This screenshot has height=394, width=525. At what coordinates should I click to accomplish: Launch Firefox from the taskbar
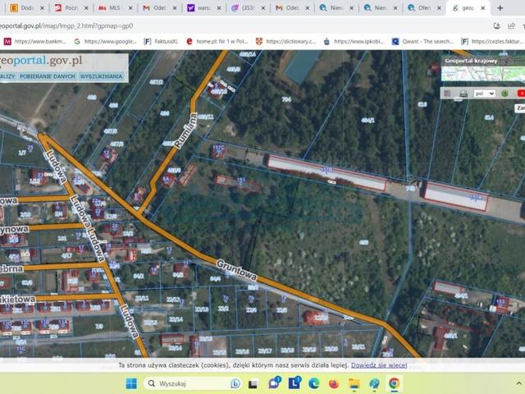click(x=334, y=383)
